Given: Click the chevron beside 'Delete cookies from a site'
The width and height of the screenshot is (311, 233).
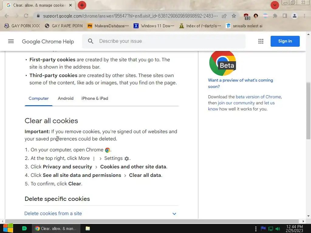Looking at the screenshot, I should (x=174, y=214).
